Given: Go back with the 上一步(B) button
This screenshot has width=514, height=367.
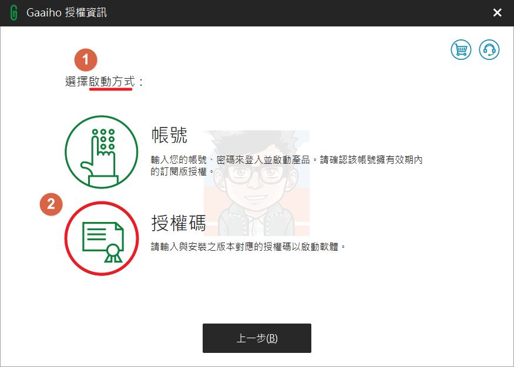Looking at the screenshot, I should (257, 338).
